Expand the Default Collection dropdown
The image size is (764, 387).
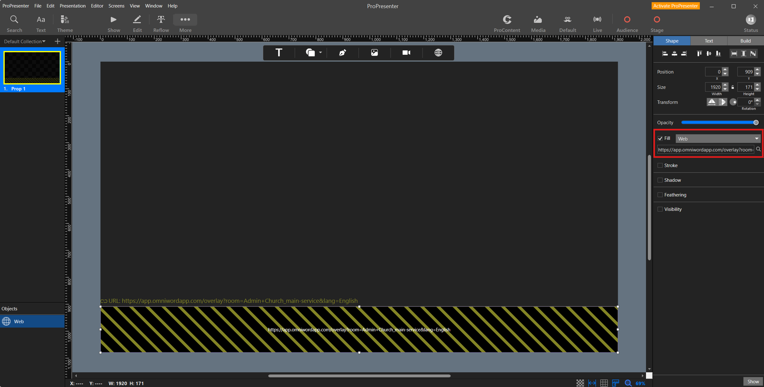[x=25, y=41]
